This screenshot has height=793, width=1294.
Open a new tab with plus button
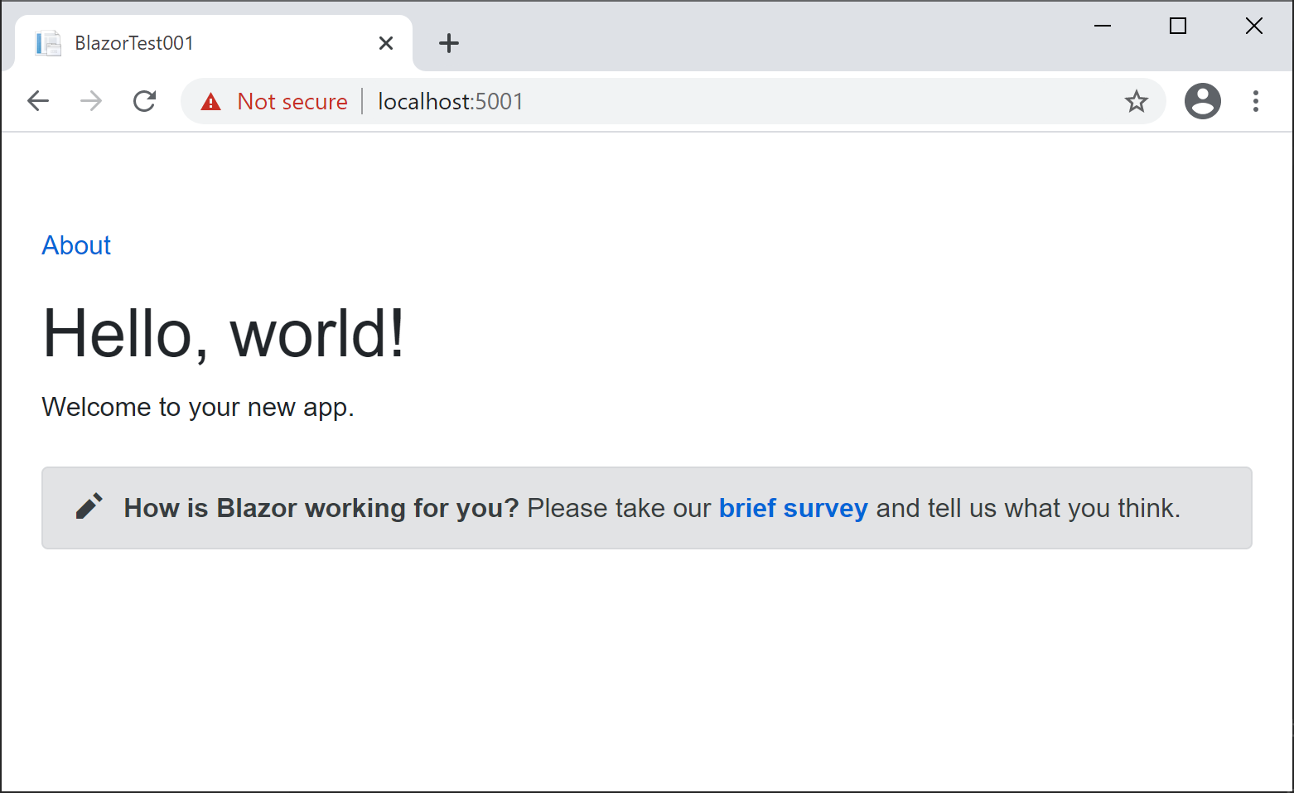pos(449,43)
